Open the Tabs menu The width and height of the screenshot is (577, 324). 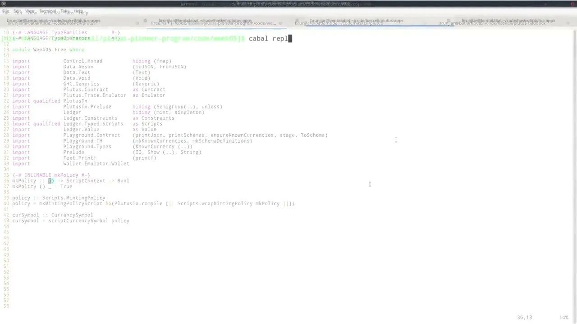click(69, 12)
